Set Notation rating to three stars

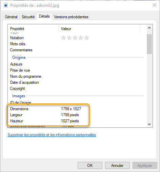[x=75, y=38]
